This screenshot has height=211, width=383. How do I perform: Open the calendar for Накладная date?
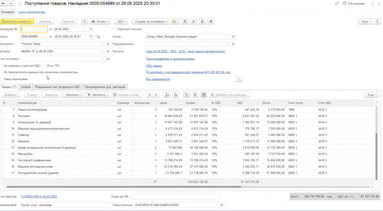pyautogui.click(x=91, y=29)
